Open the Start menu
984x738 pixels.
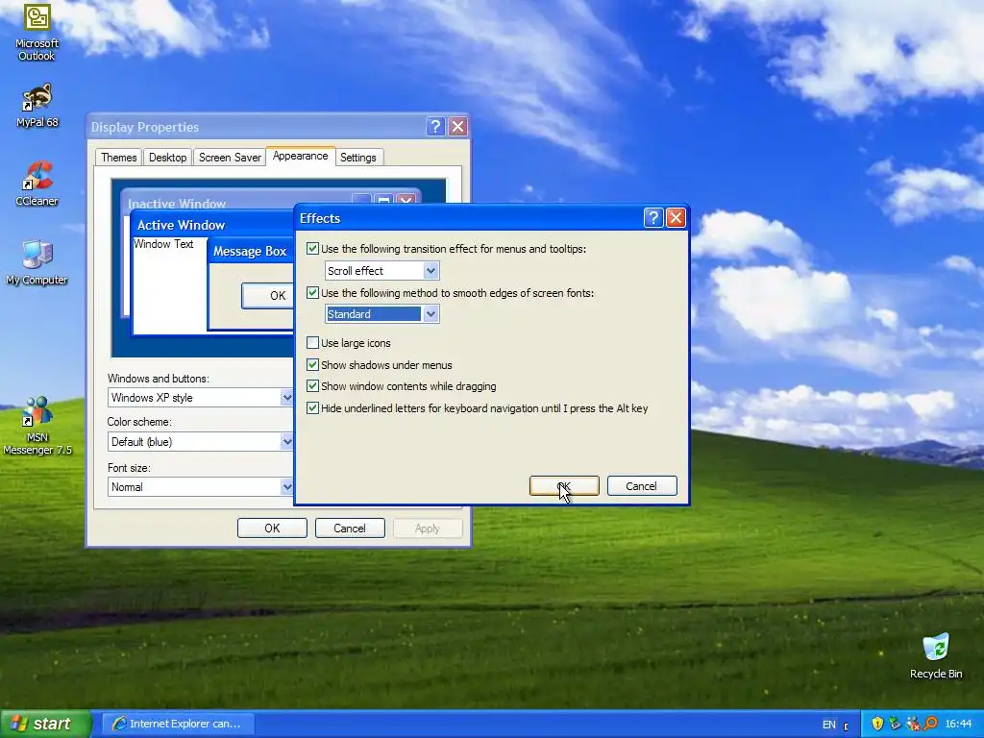[45, 724]
